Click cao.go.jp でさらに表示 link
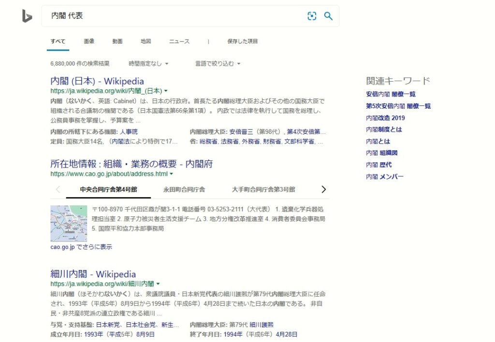Image resolution: width=495 pixels, height=342 pixels. pos(81,247)
